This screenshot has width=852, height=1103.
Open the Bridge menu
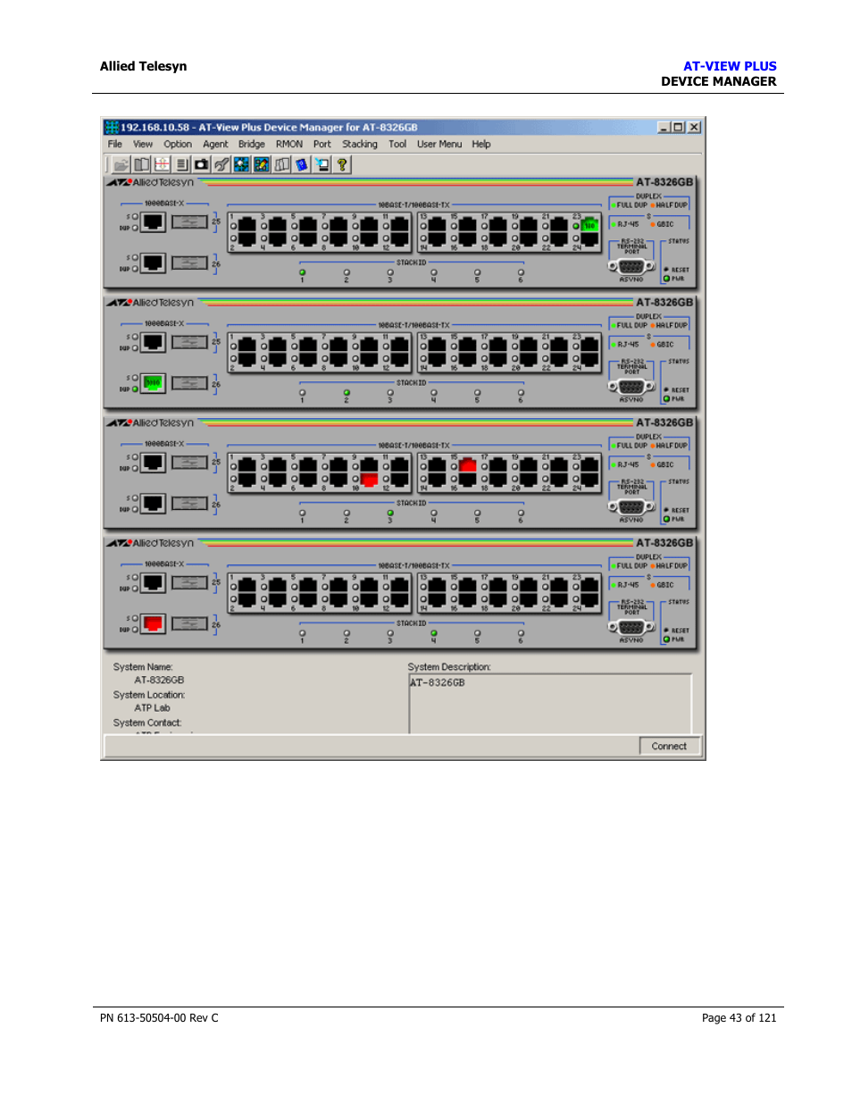point(252,144)
